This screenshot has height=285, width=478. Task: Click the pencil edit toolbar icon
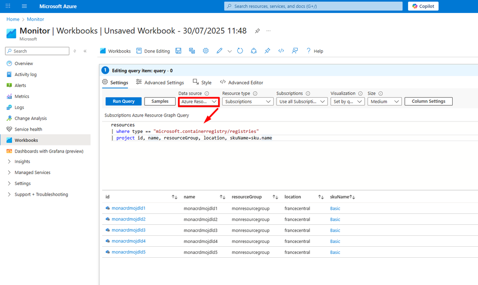[x=220, y=51]
